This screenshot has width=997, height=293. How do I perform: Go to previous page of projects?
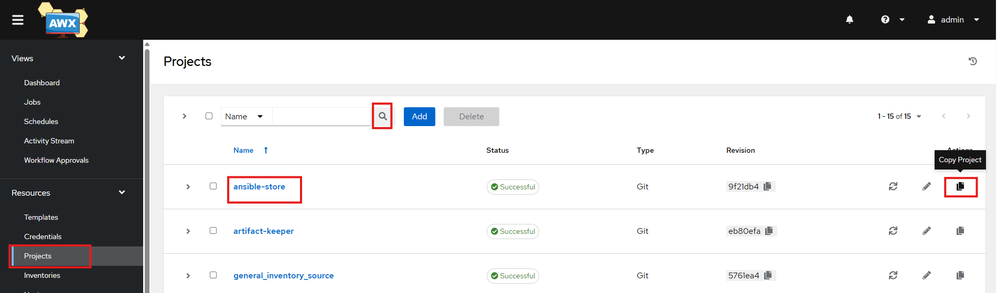point(944,116)
